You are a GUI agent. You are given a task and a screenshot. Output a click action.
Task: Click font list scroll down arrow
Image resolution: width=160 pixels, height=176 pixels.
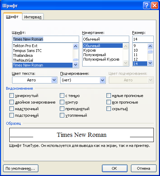(x=76, y=64)
